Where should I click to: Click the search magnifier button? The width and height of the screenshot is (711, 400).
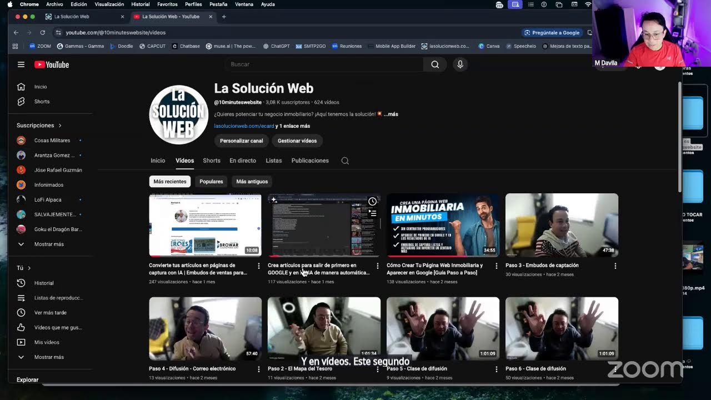point(435,64)
